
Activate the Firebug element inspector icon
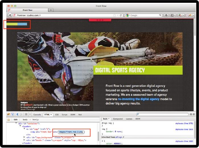[12, 114]
